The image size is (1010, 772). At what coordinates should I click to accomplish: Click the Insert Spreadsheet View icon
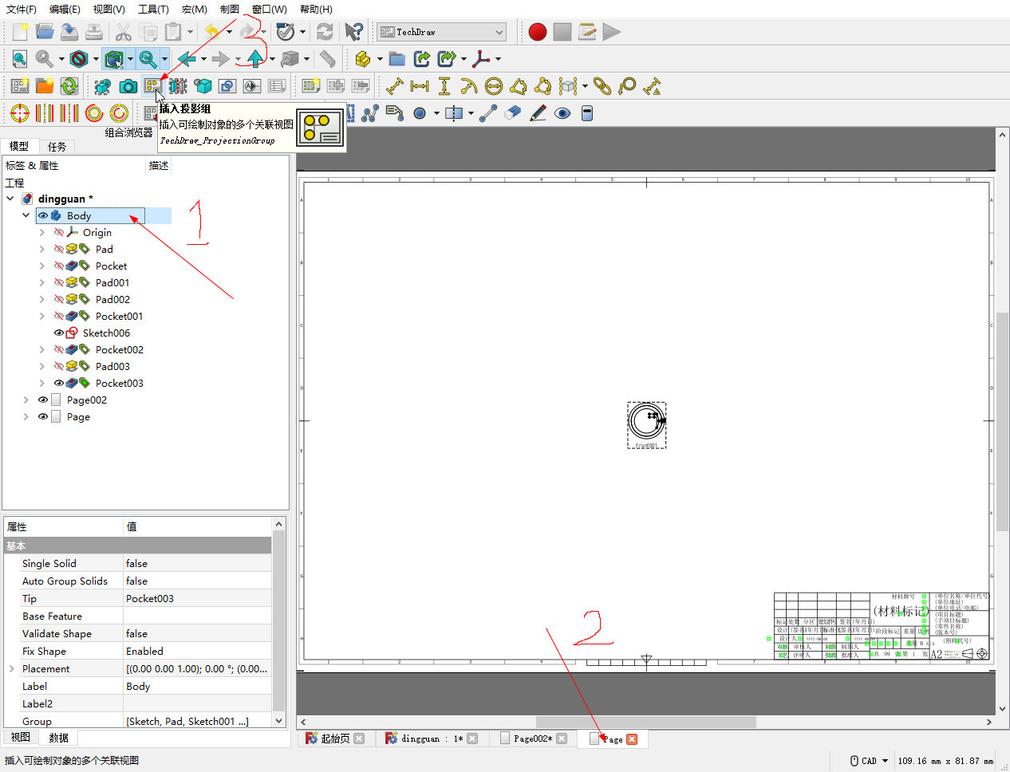coord(277,86)
